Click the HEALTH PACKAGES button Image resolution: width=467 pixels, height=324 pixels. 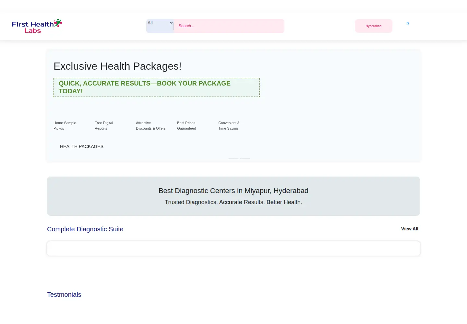coord(82,146)
